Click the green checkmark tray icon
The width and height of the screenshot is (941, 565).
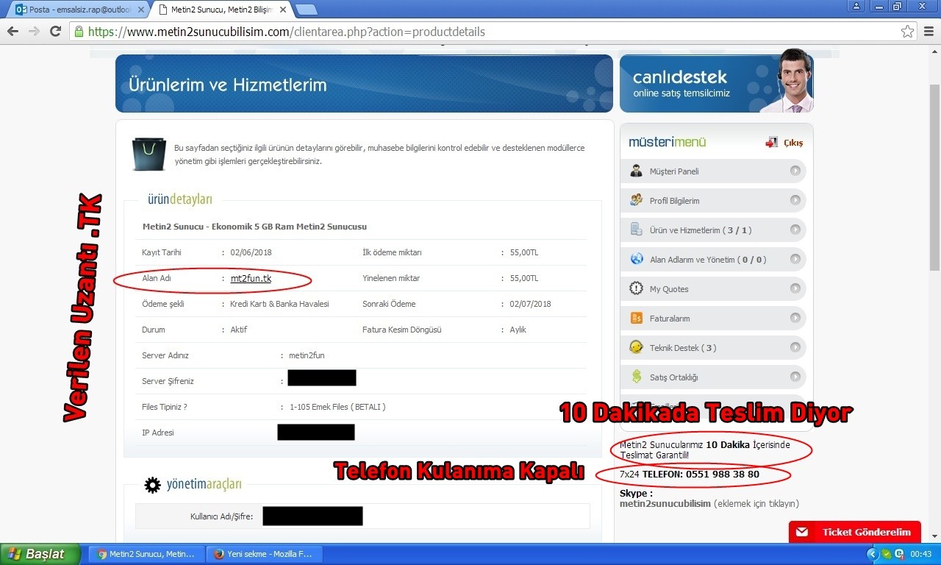(887, 554)
